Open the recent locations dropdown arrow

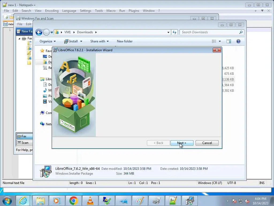[x=52, y=32]
